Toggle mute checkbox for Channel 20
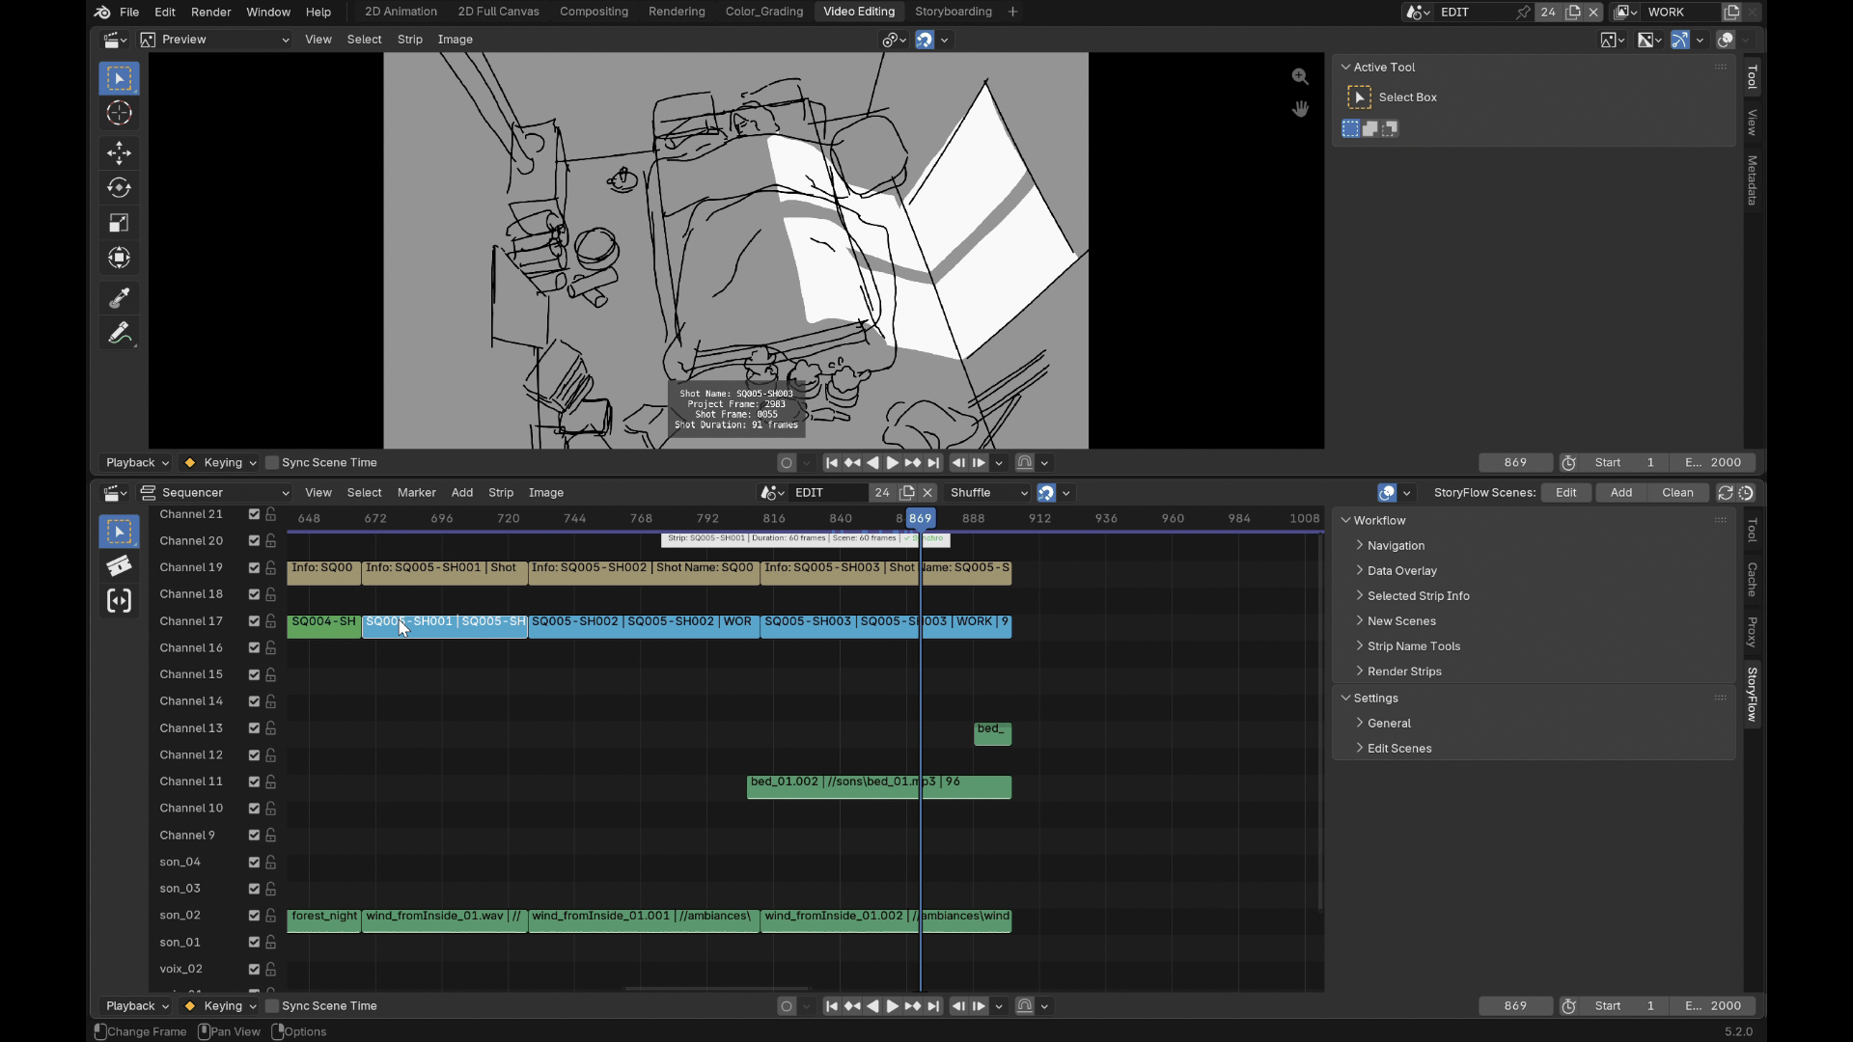The width and height of the screenshot is (1853, 1042). (254, 541)
